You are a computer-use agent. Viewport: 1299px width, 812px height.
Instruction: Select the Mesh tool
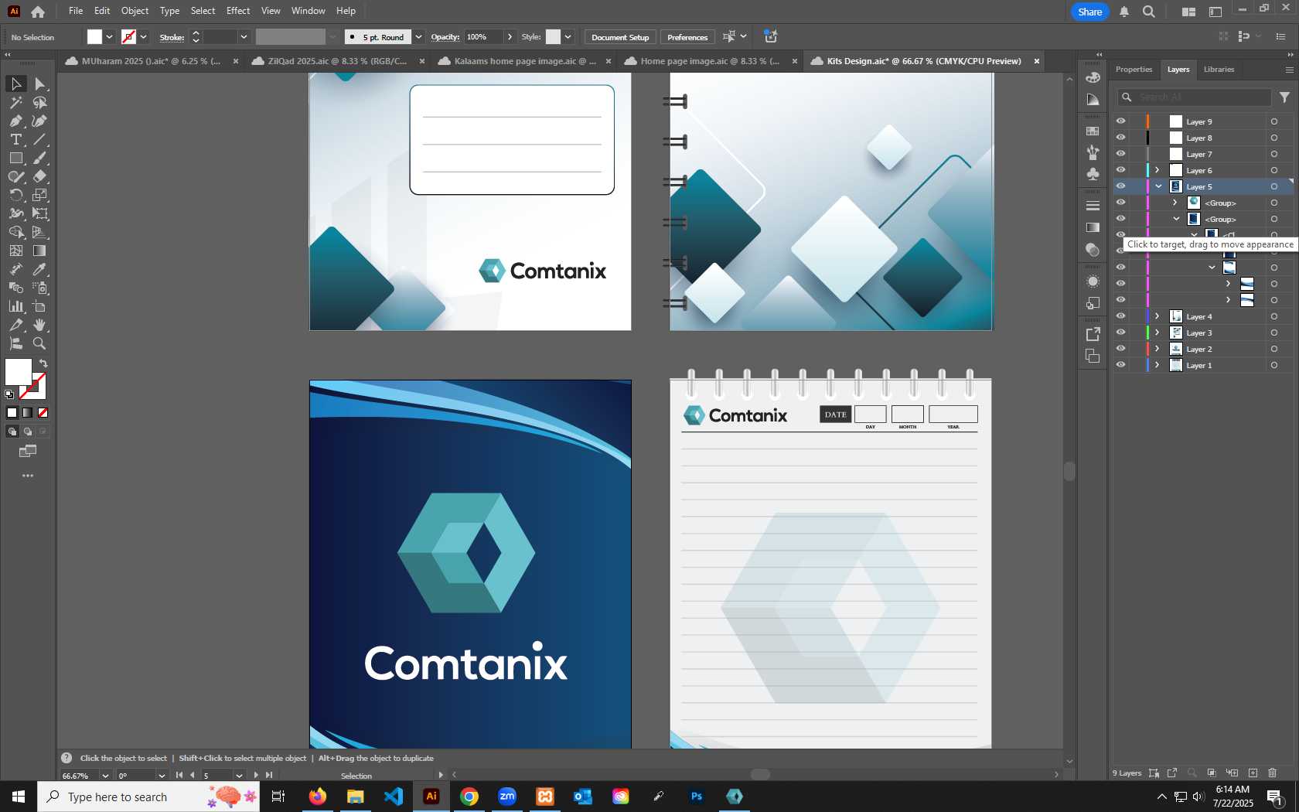pyautogui.click(x=15, y=251)
